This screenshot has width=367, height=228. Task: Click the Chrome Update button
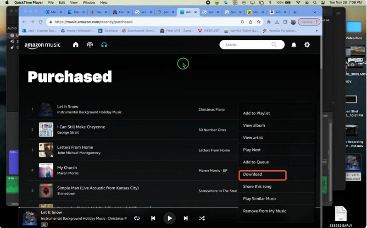coord(309,22)
